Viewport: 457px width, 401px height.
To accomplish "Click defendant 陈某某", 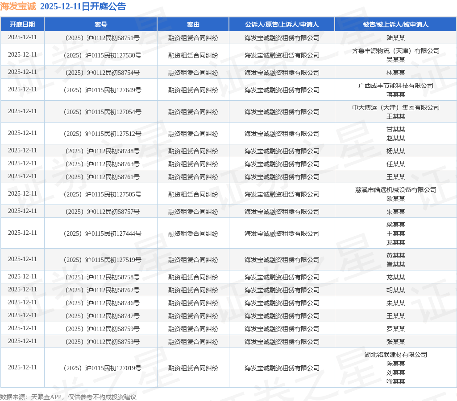I will coord(395,364).
